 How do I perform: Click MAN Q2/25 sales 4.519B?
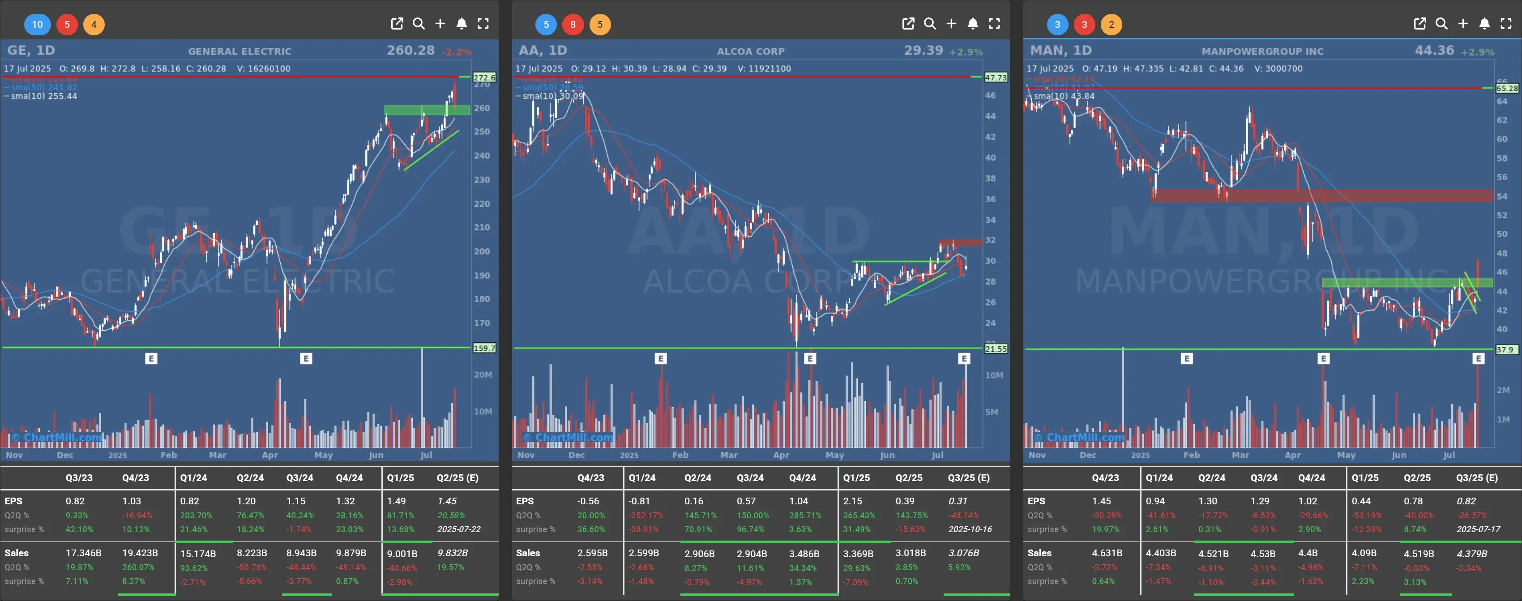click(1419, 554)
